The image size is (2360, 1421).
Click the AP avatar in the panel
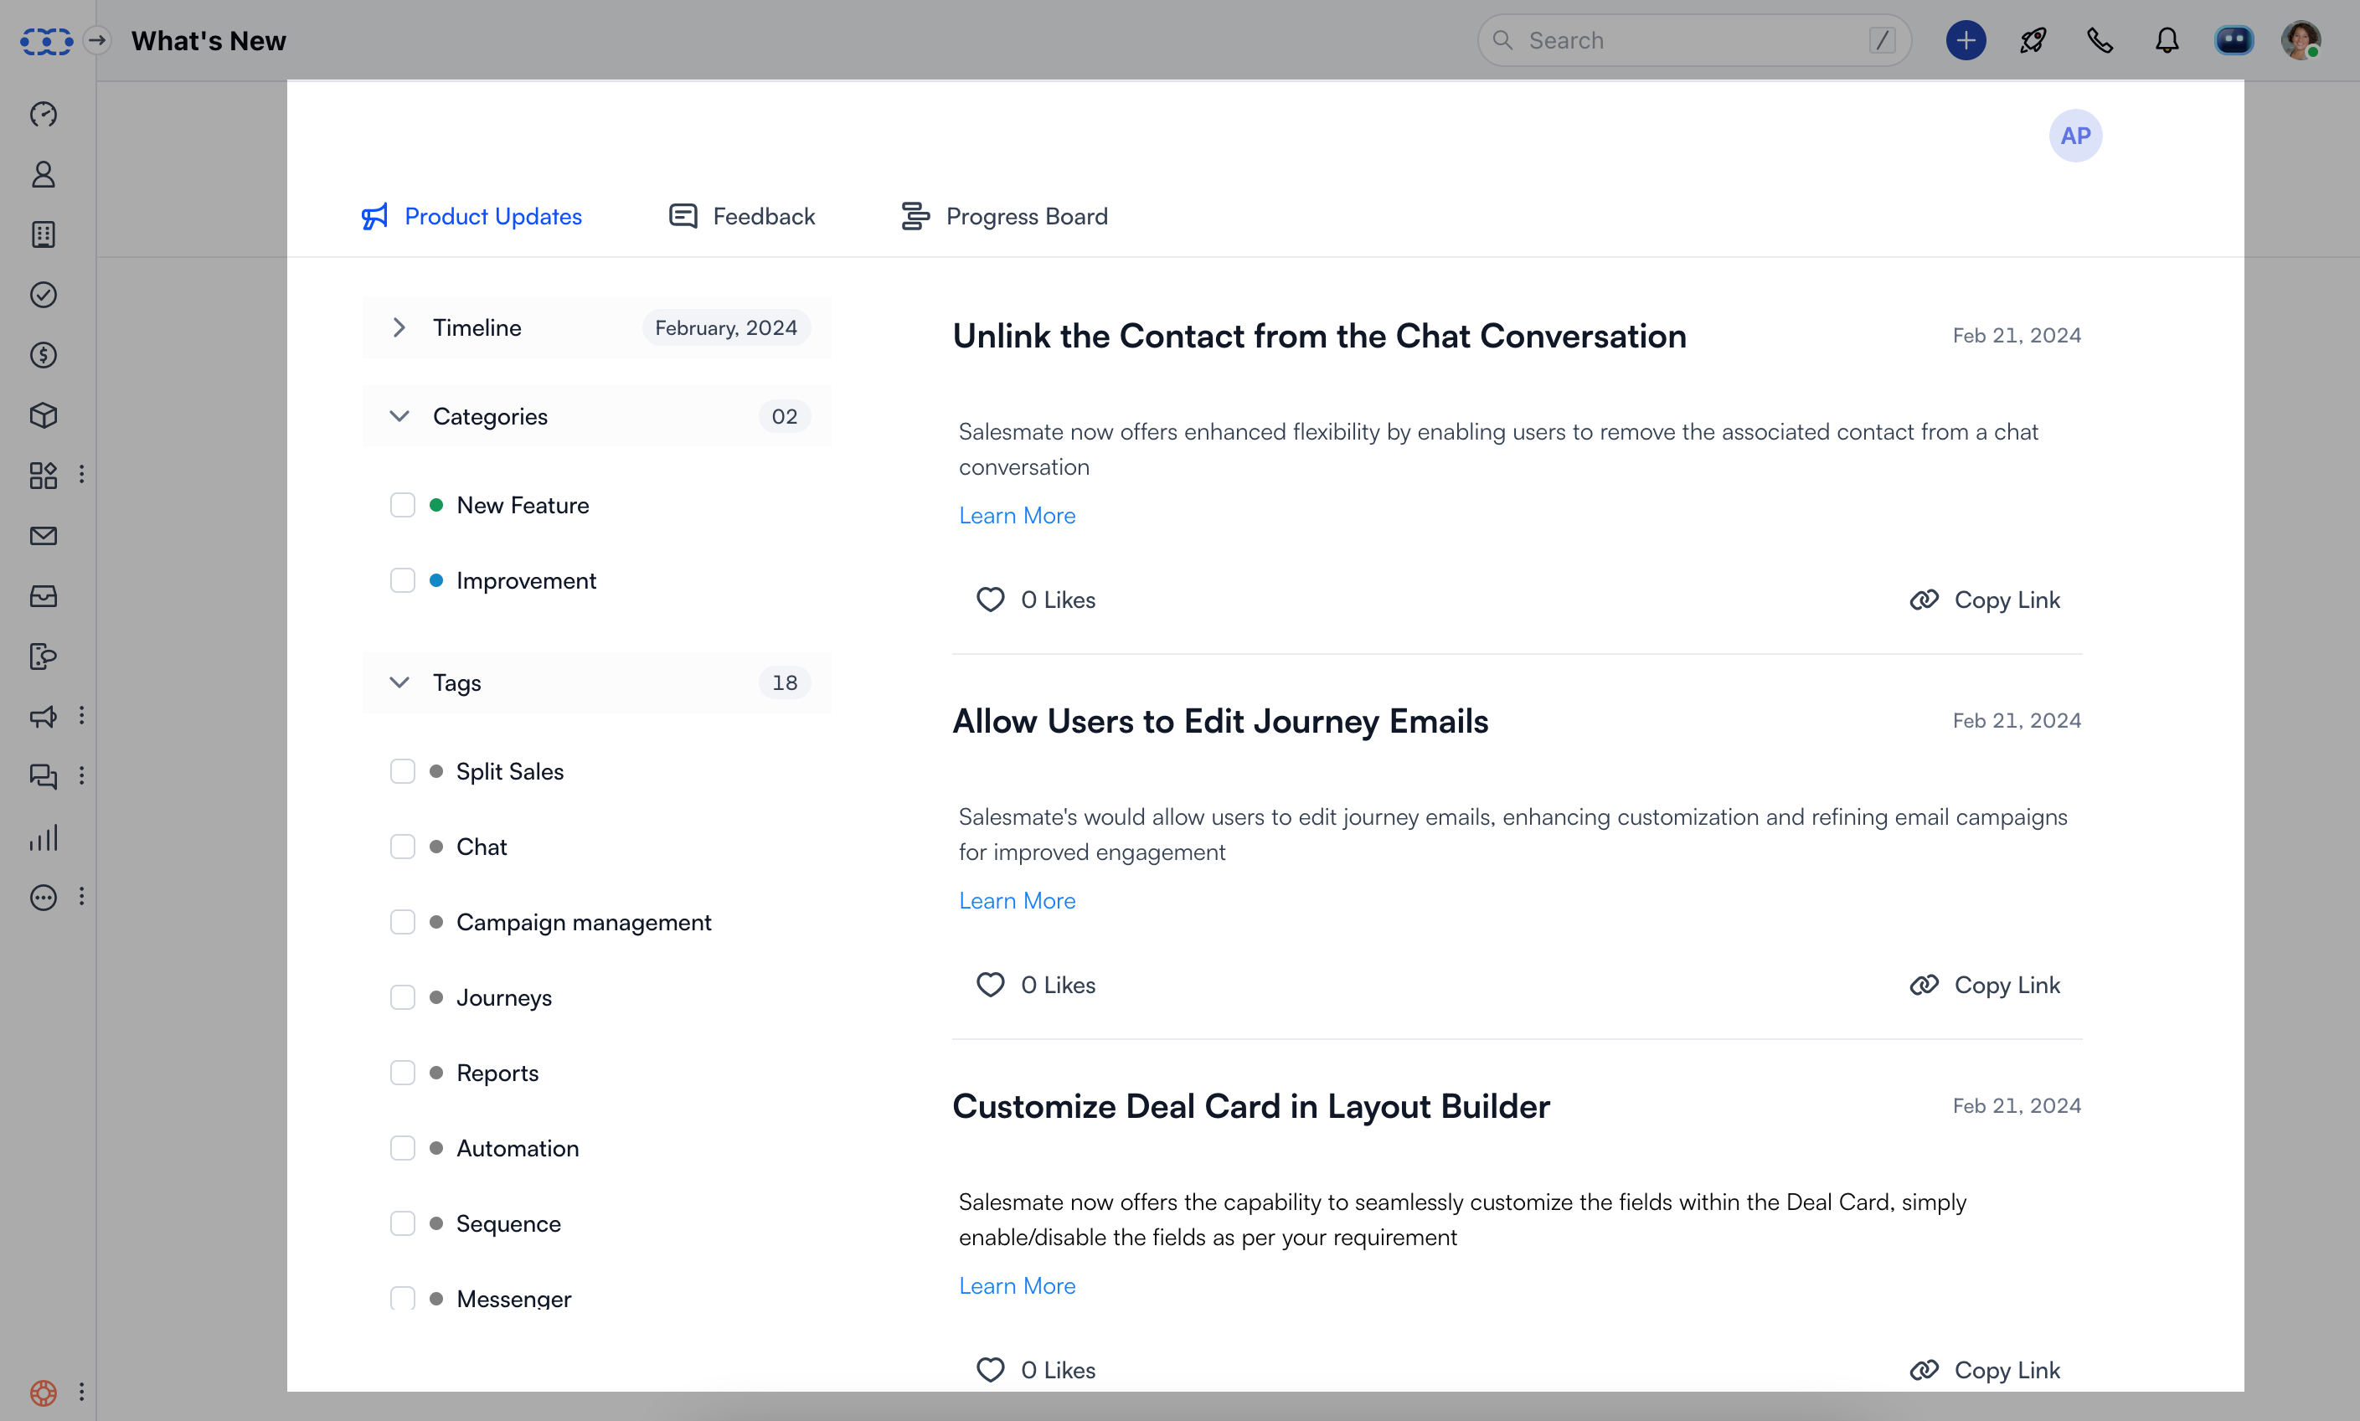click(x=2074, y=136)
